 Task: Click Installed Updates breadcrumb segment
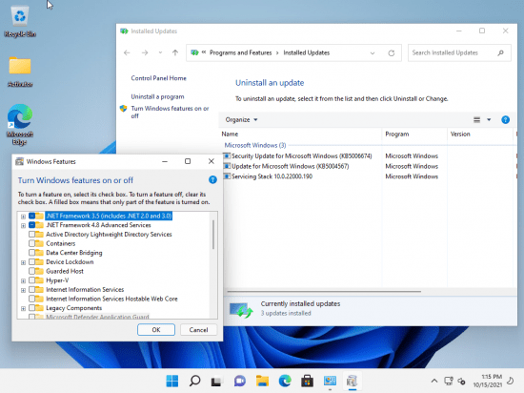point(307,52)
